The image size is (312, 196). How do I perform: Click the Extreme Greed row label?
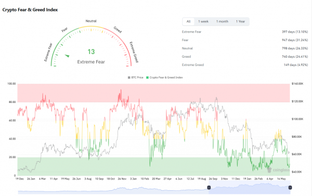pos(193,65)
